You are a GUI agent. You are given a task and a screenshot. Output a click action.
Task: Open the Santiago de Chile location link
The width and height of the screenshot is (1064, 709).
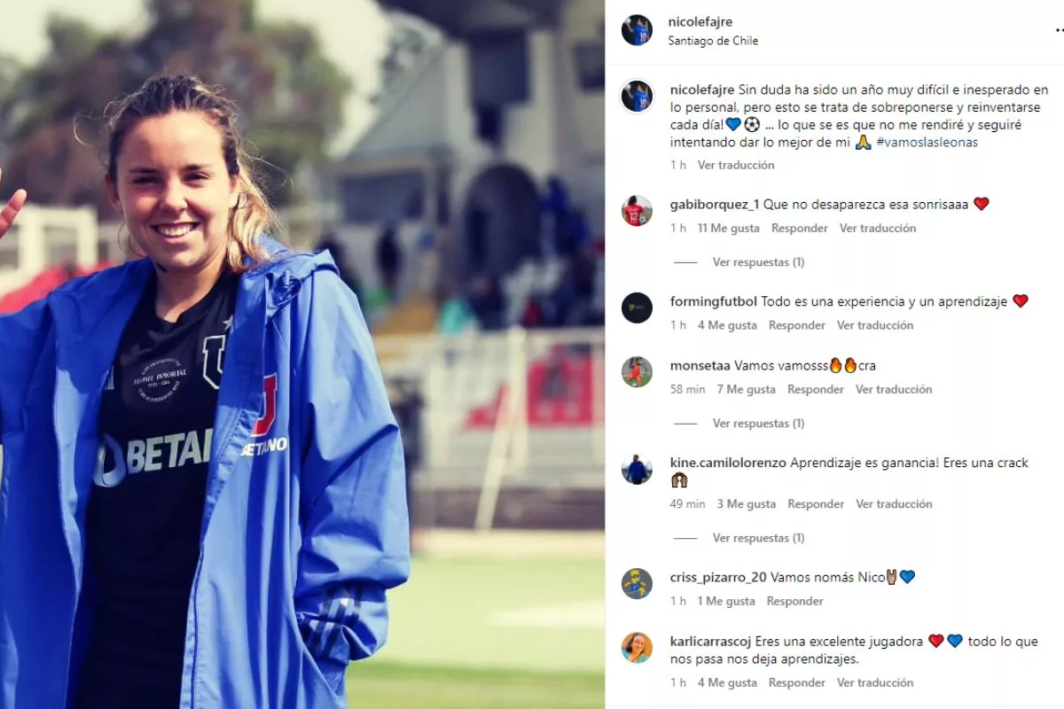click(x=713, y=41)
